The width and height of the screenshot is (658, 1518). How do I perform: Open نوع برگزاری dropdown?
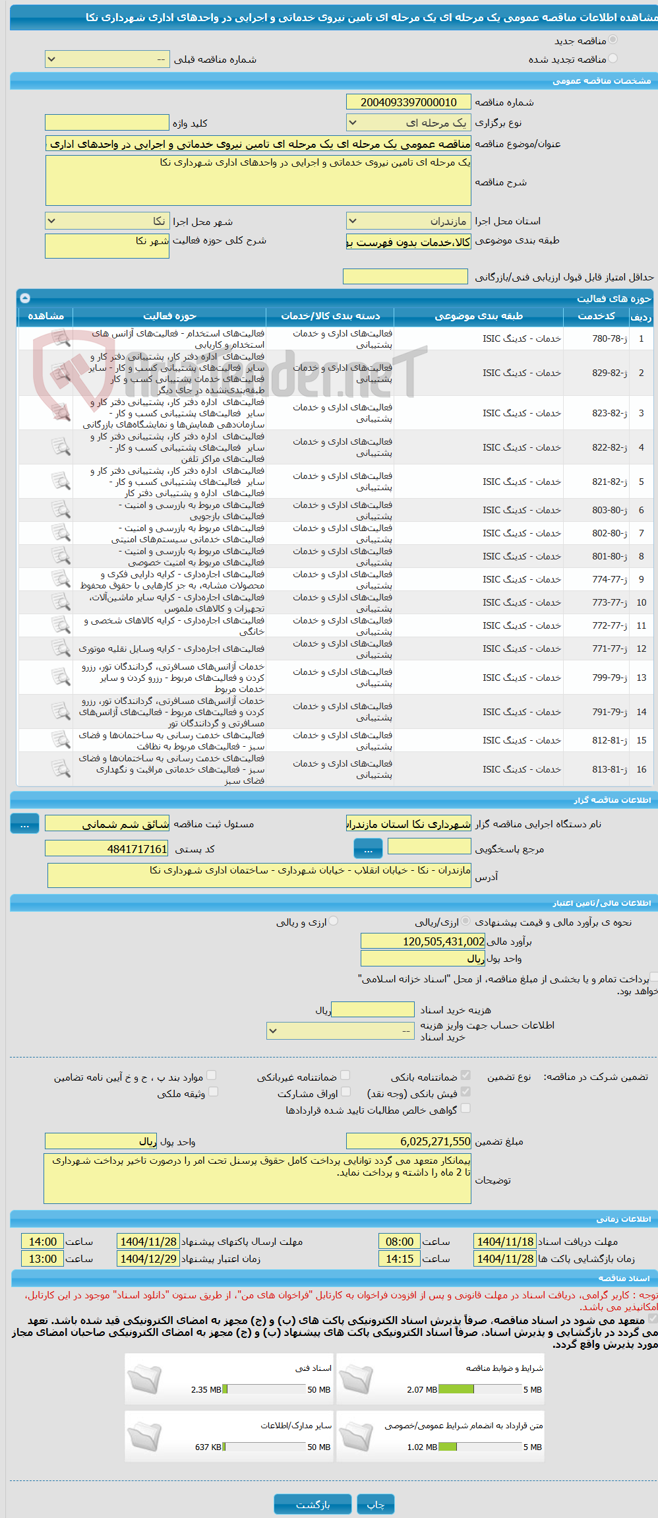(408, 123)
